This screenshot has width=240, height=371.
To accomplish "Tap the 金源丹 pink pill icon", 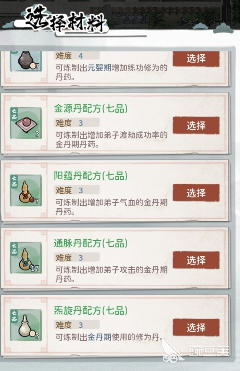I will [26, 123].
